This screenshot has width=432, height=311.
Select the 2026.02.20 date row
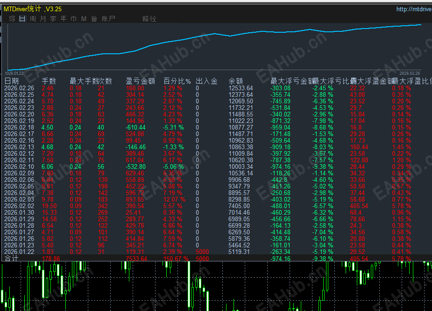pos(19,115)
